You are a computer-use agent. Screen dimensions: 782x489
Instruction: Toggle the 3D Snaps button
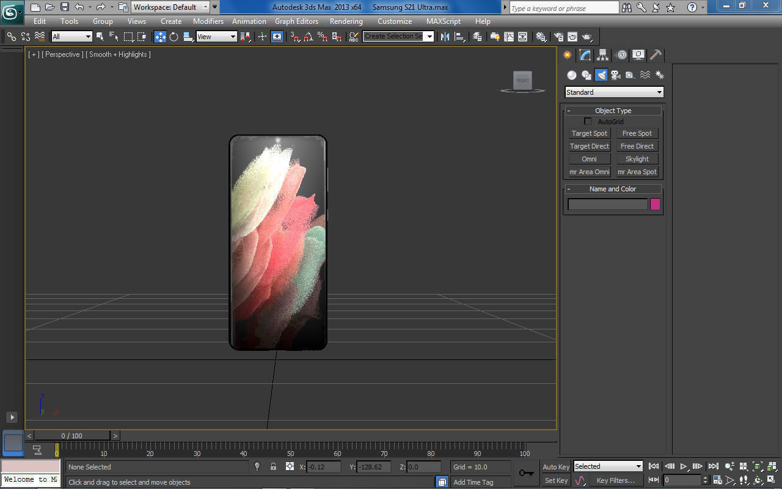pos(295,37)
